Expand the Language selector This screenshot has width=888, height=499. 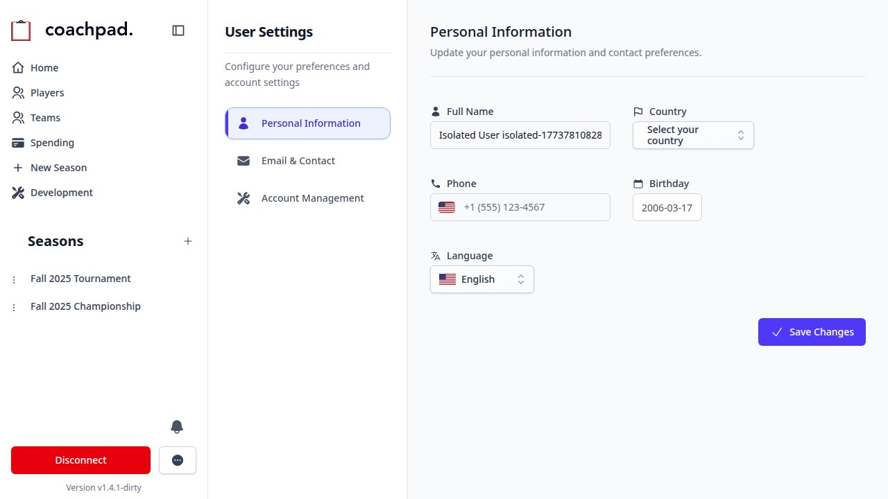(x=481, y=279)
